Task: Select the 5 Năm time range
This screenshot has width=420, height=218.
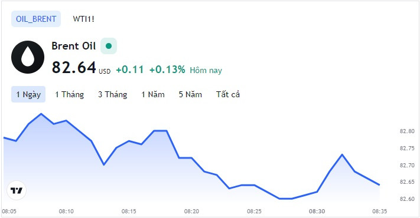Action: (x=190, y=94)
